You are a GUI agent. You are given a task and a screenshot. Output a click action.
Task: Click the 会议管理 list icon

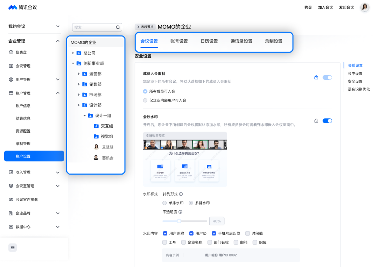point(11,66)
